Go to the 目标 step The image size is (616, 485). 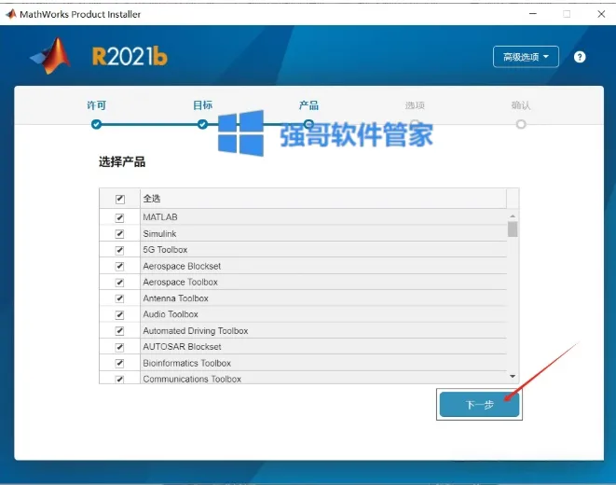[x=202, y=105]
